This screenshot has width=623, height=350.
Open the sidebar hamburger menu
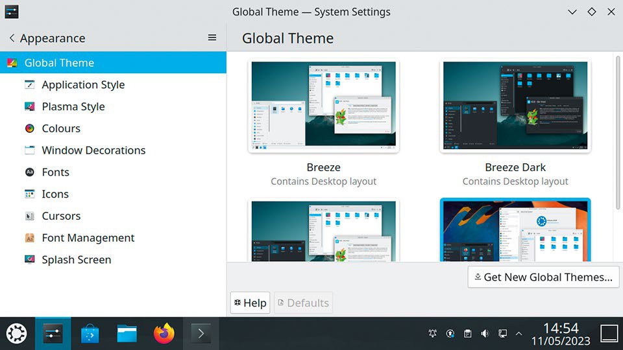pos(212,38)
